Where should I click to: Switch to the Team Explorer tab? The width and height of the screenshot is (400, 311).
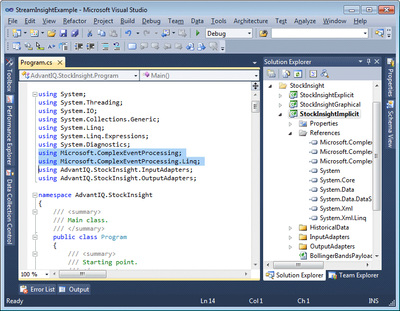[x=353, y=275]
